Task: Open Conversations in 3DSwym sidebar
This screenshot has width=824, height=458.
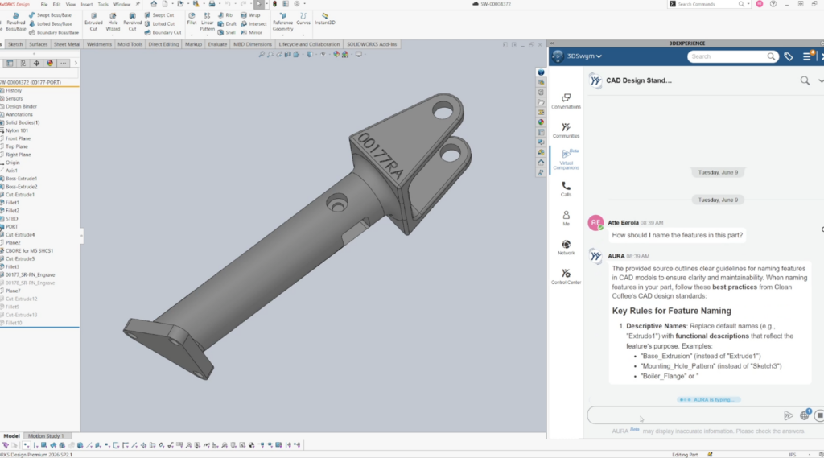Action: [566, 101]
